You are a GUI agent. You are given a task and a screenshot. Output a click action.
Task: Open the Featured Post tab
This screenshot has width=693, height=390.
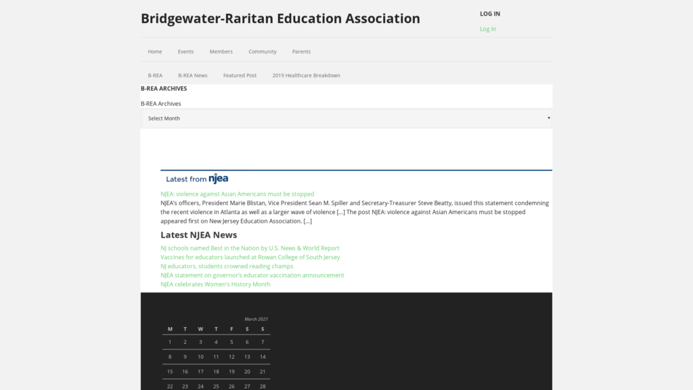click(240, 76)
